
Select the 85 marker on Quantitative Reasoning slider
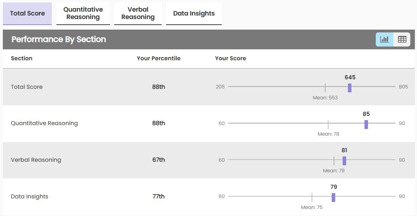tap(366, 125)
